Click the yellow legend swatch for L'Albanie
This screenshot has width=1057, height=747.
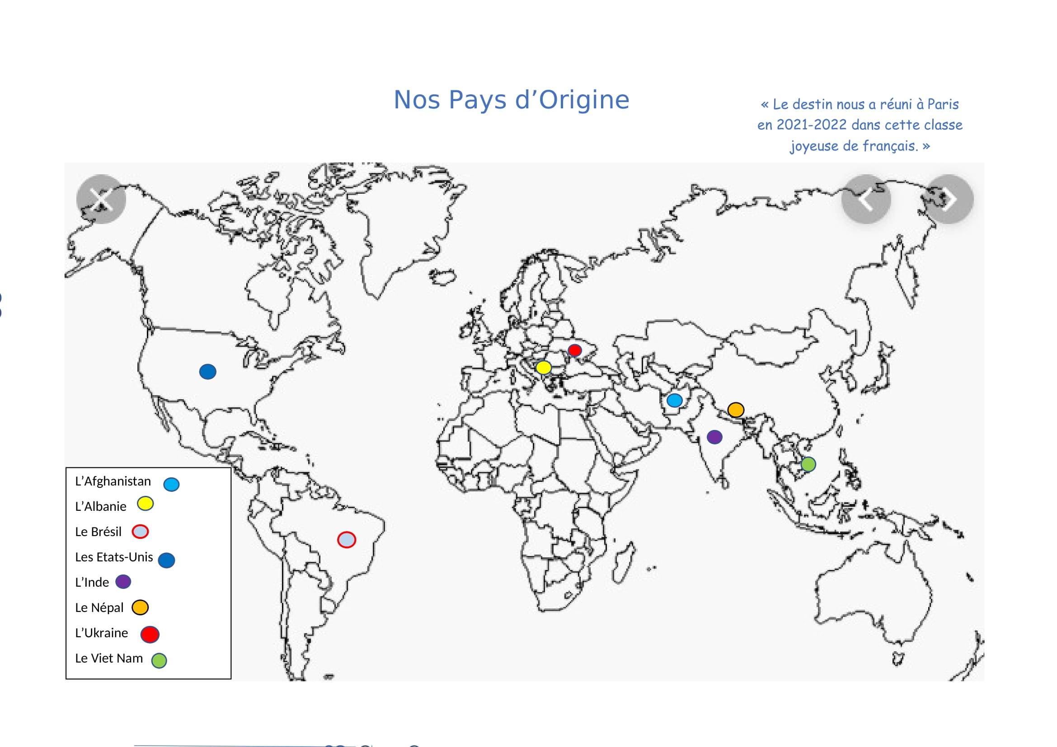(145, 504)
